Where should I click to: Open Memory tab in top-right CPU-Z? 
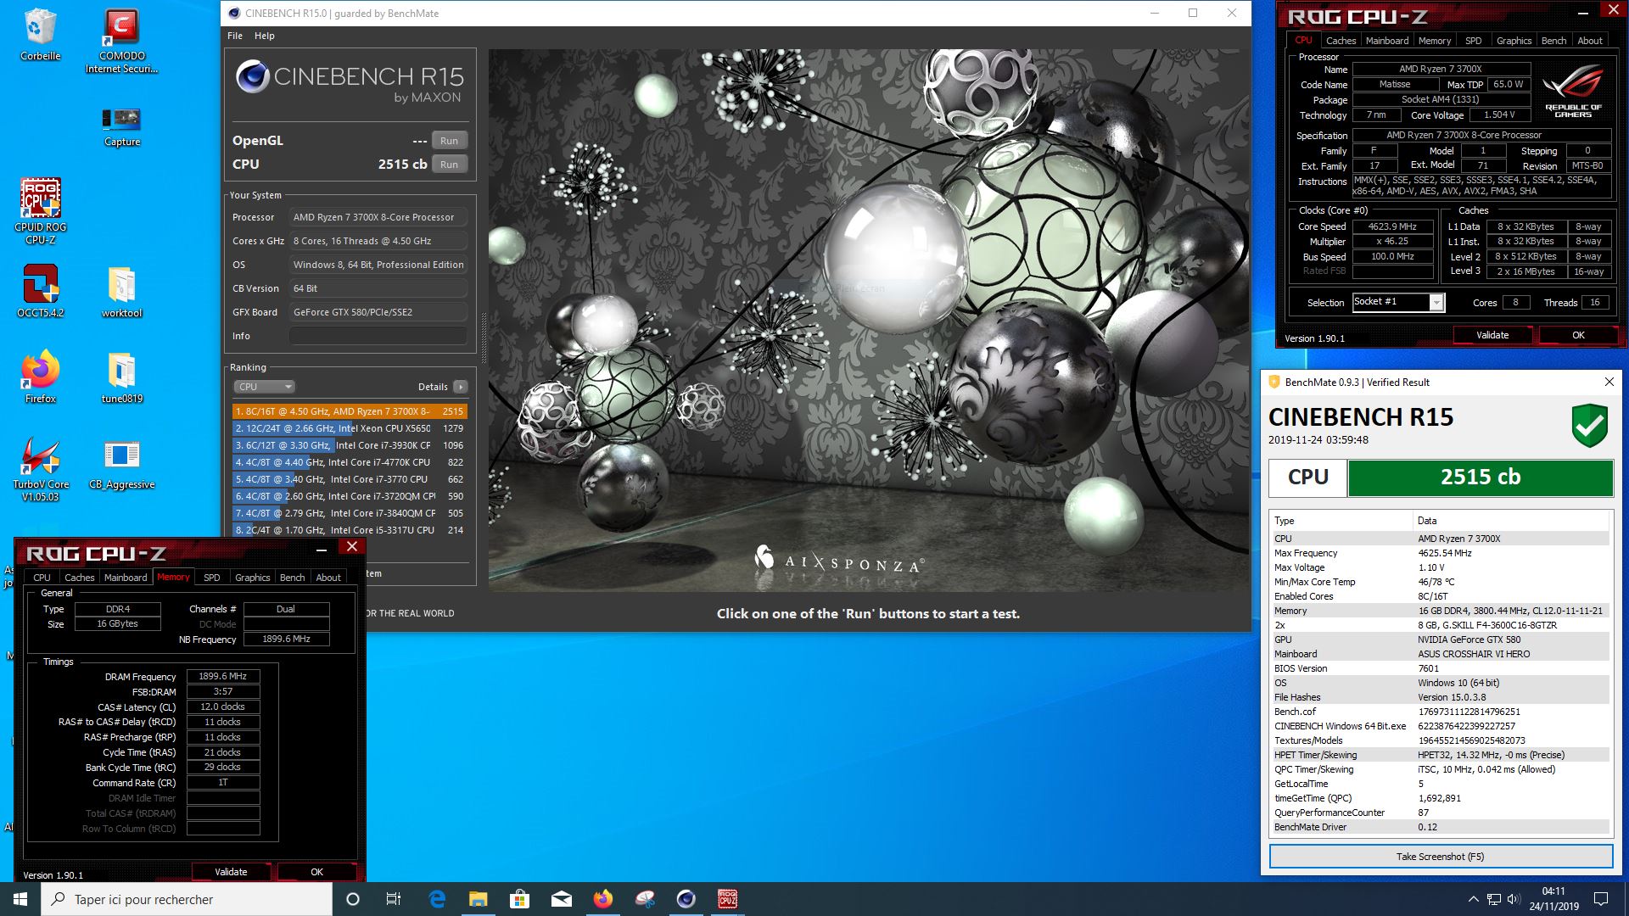pos(1434,41)
